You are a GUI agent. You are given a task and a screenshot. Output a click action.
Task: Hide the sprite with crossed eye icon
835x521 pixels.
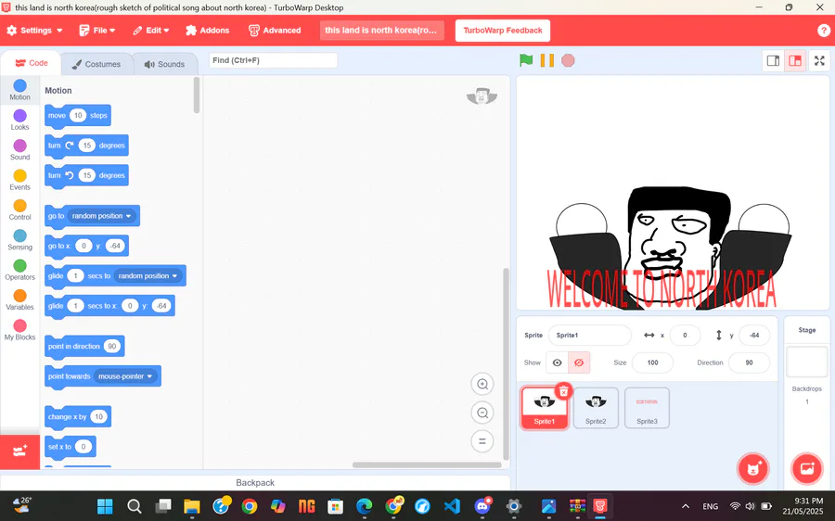(579, 362)
